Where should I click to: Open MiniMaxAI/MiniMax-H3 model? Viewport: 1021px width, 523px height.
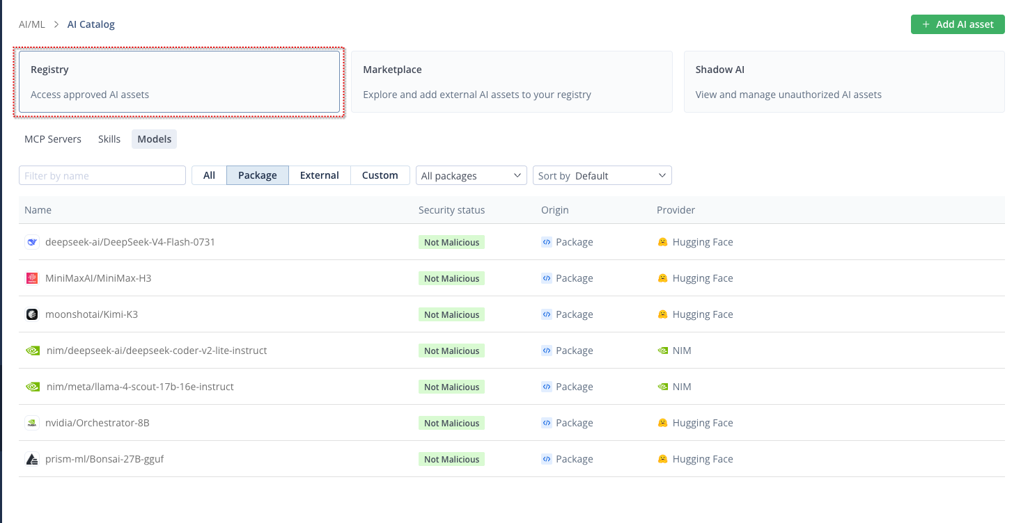98,278
